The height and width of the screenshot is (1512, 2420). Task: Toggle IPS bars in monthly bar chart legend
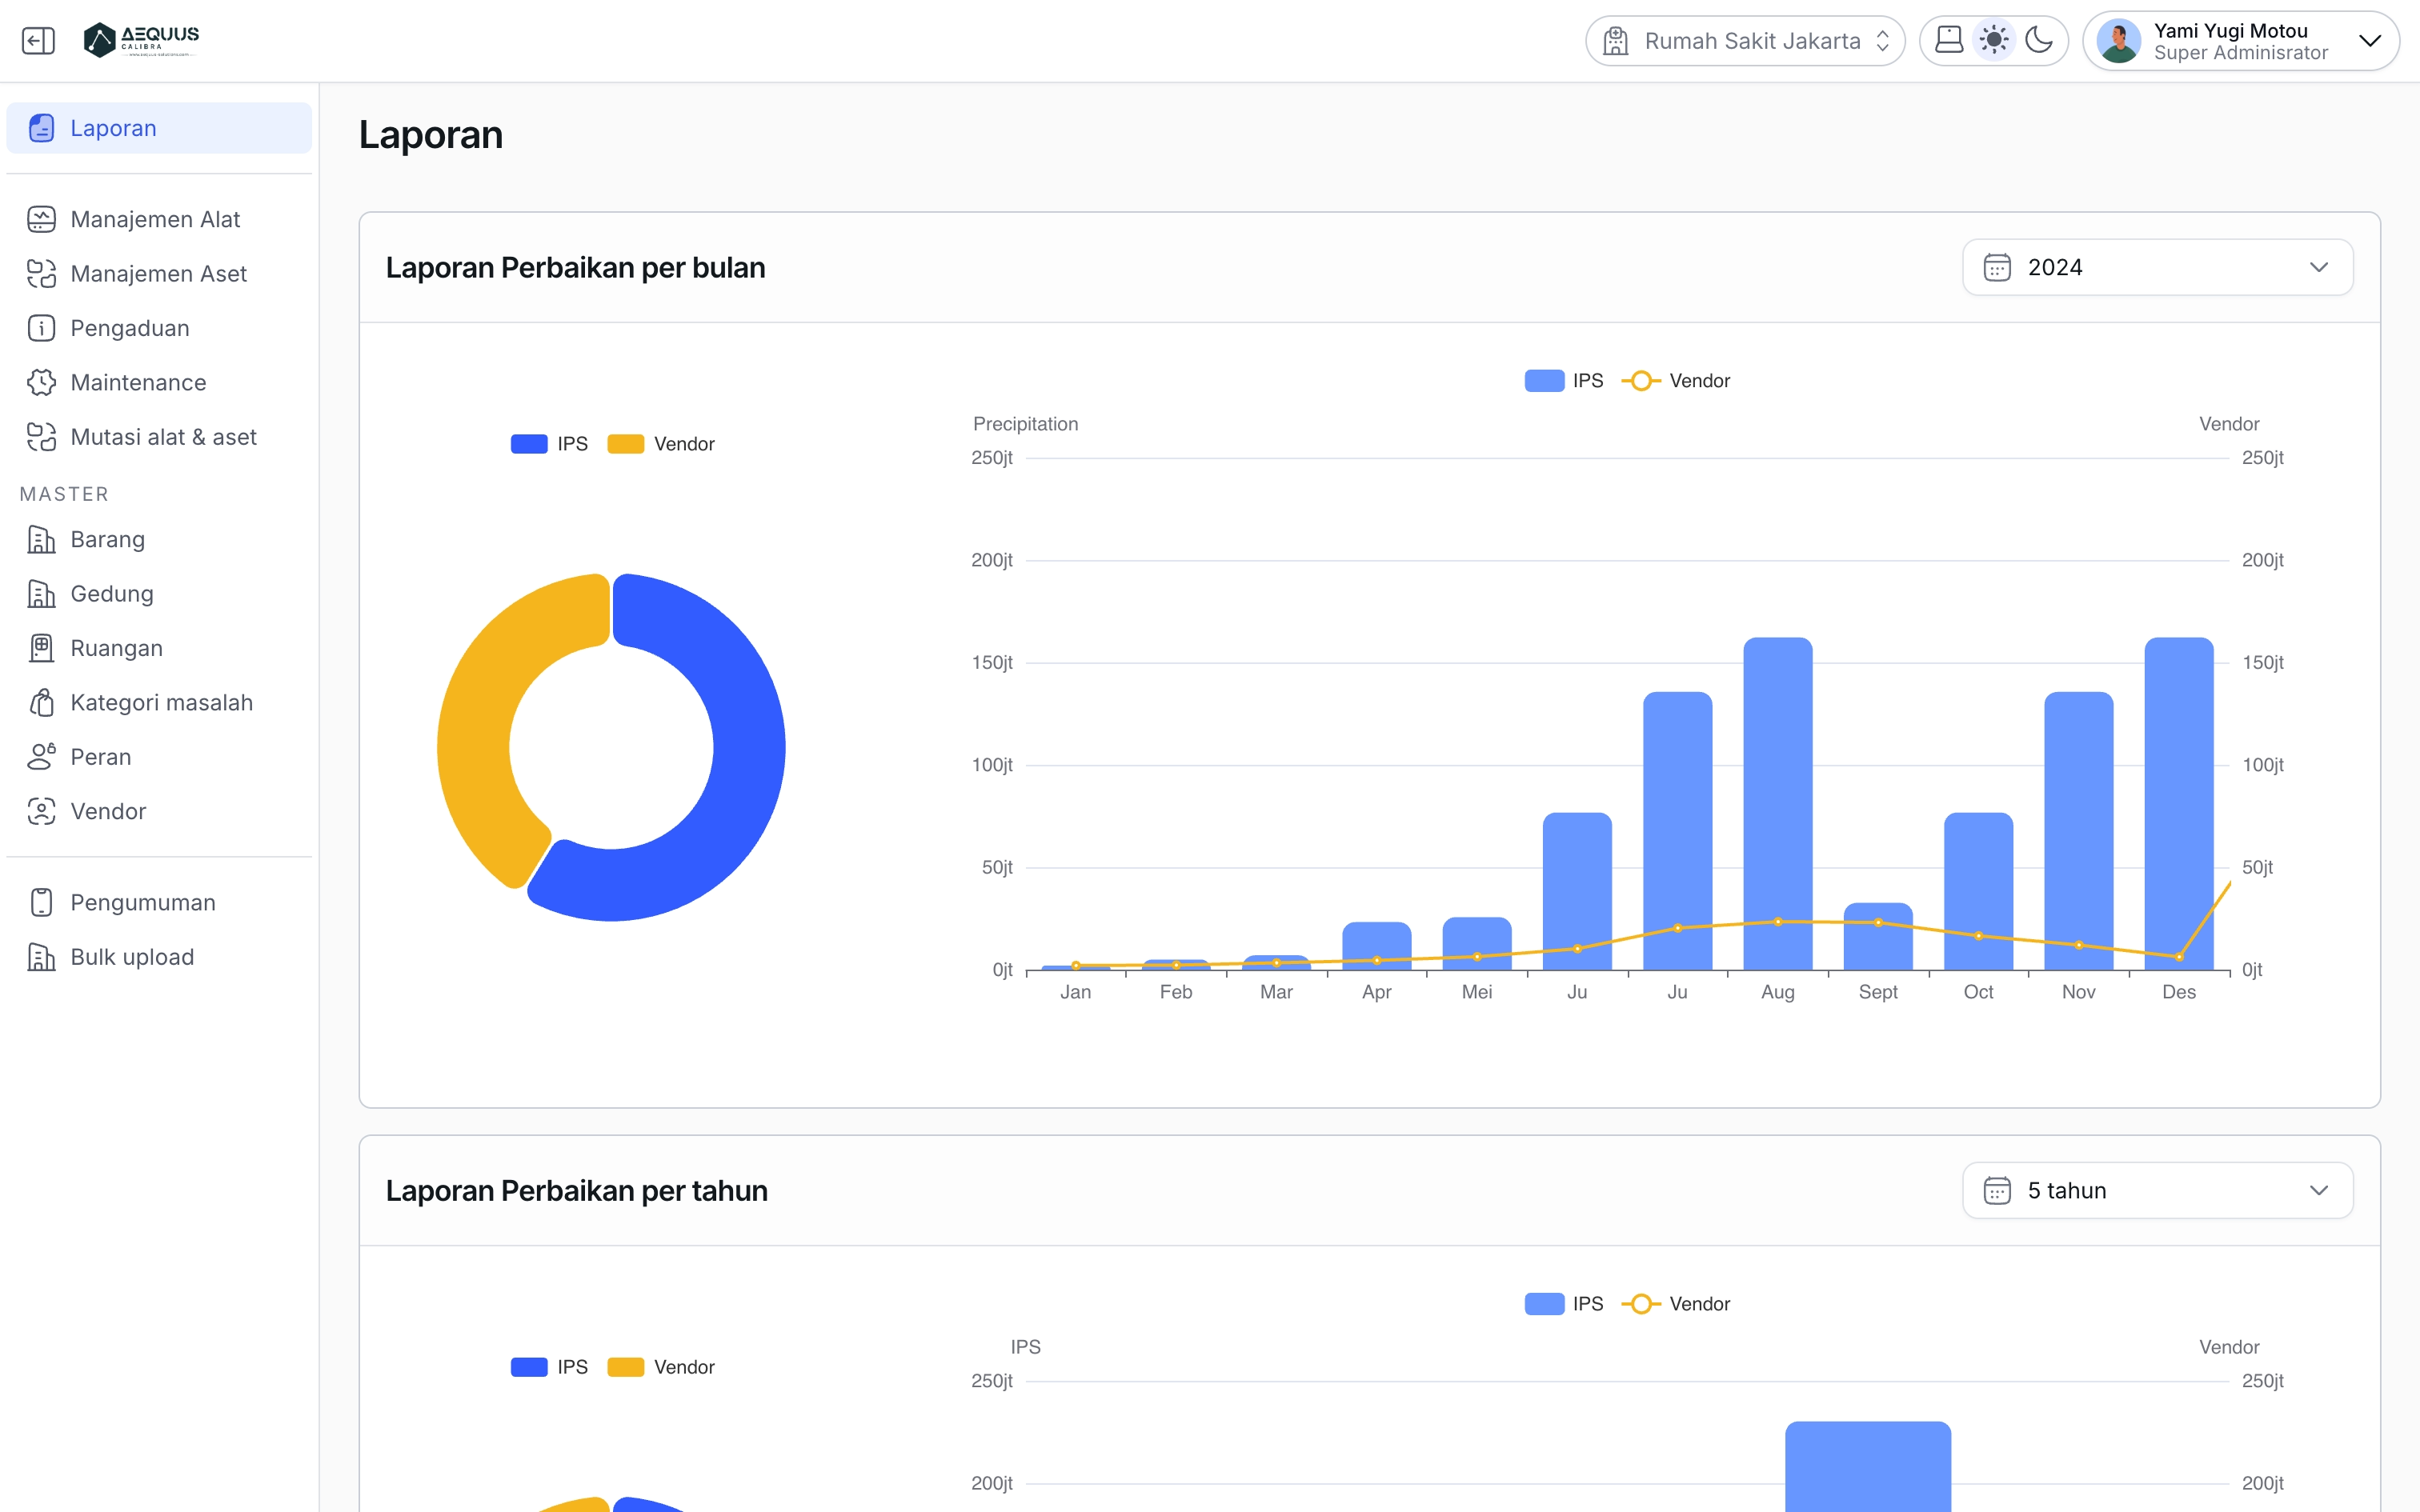coord(1563,381)
